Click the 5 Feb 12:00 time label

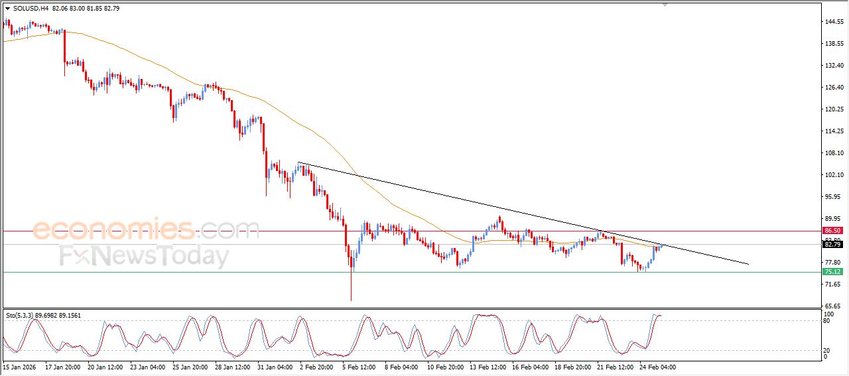click(358, 366)
